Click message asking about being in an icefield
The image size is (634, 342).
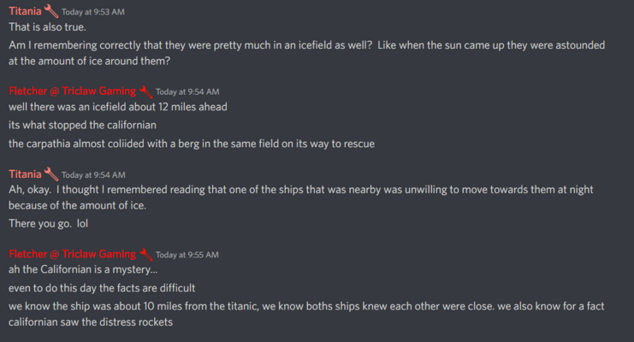[307, 53]
